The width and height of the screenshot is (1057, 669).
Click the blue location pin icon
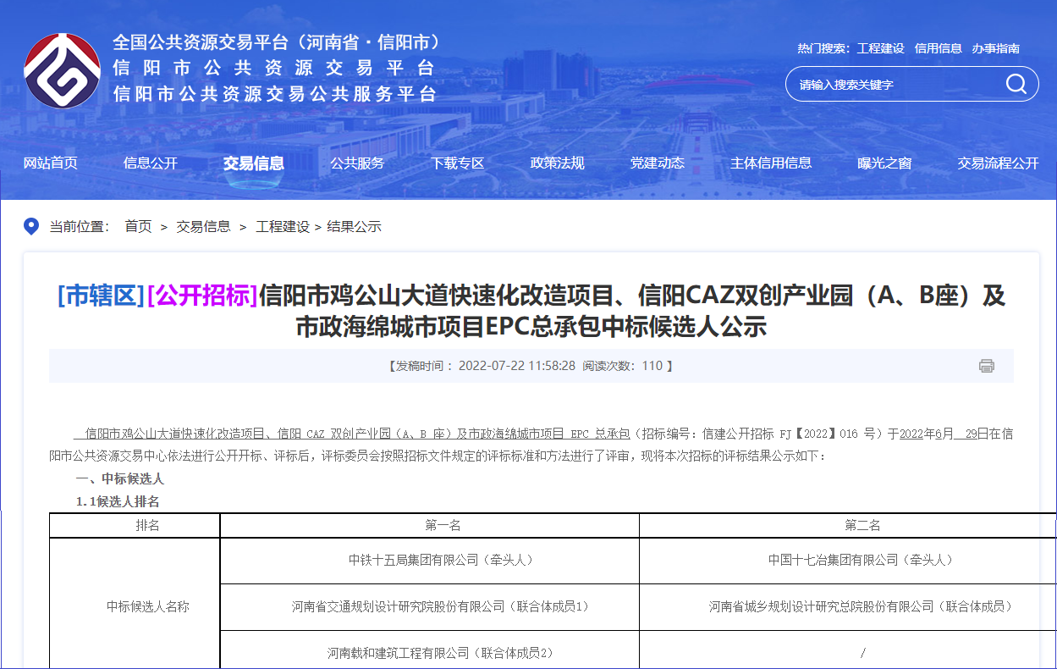click(x=31, y=226)
